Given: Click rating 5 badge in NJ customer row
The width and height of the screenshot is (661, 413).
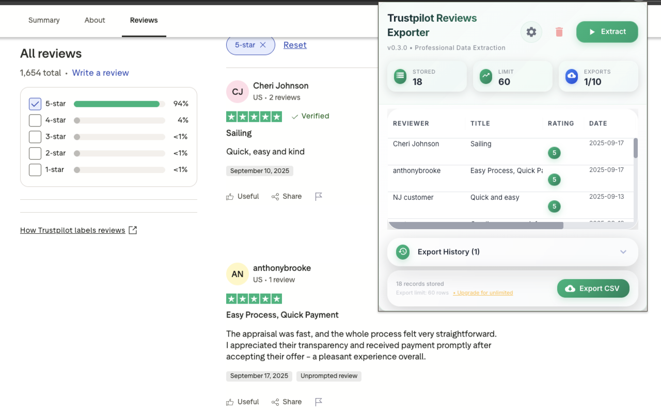Looking at the screenshot, I should coord(554,206).
